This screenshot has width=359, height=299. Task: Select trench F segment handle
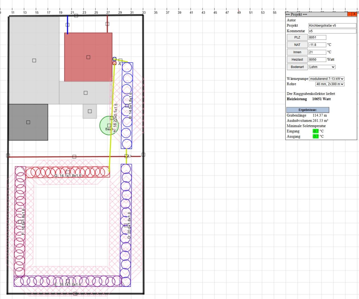click(20, 222)
